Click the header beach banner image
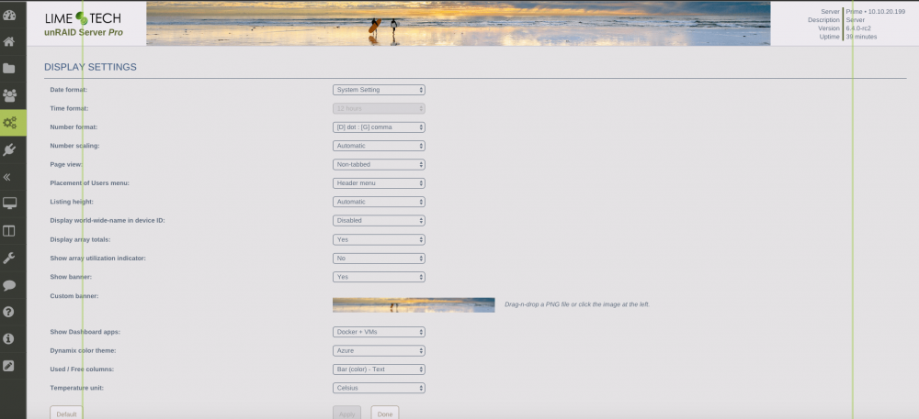 pos(458,23)
